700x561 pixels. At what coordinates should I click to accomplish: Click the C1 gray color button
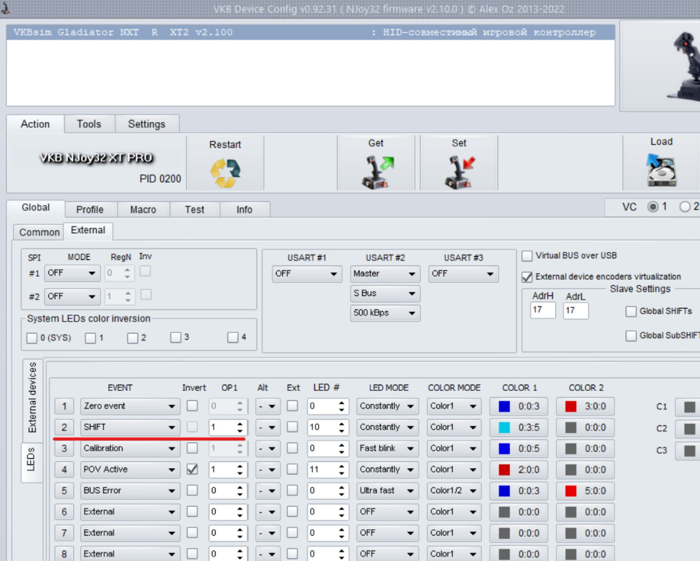coord(688,407)
